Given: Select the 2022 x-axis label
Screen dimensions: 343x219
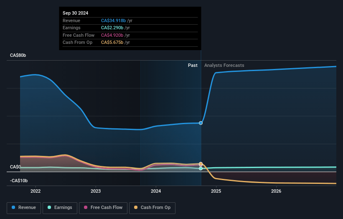Looking at the screenshot, I should [36, 191].
